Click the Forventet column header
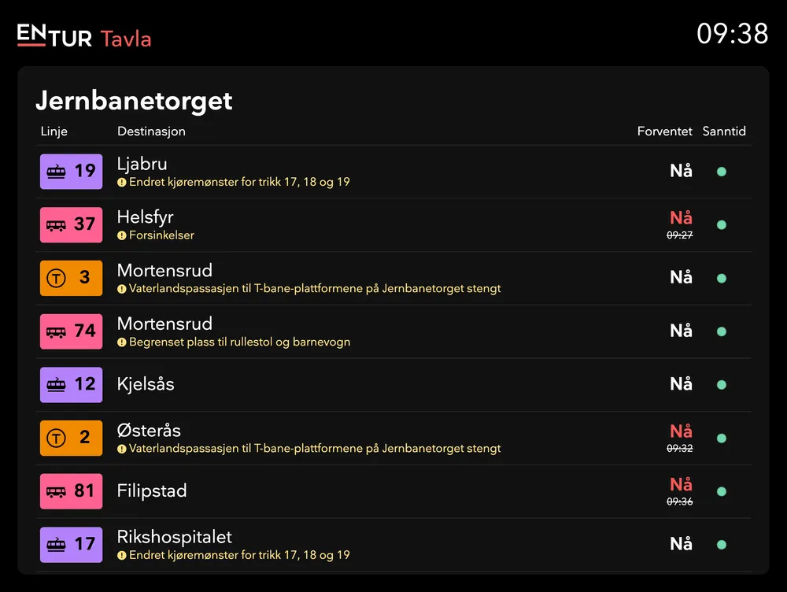This screenshot has width=787, height=592. click(x=664, y=131)
